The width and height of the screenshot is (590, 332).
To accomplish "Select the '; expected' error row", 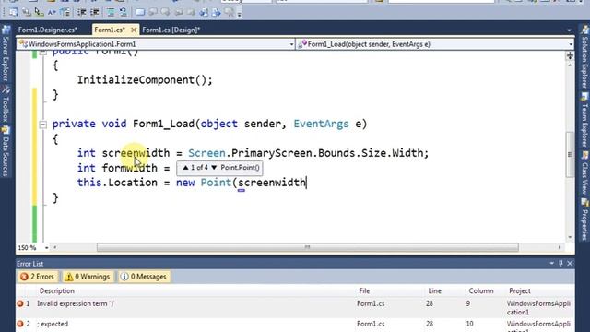I will 295,326.
